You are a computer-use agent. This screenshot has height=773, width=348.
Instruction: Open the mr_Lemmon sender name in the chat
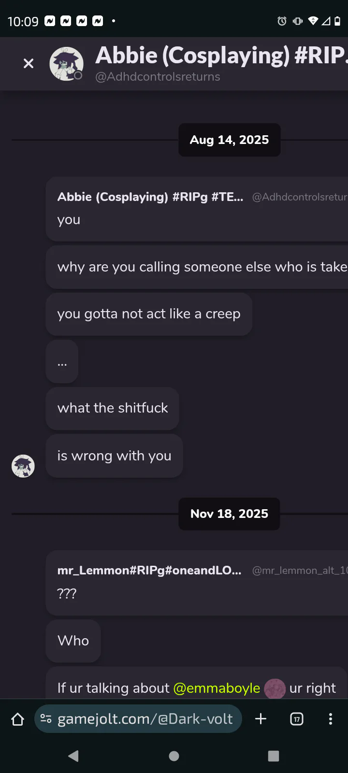tap(149, 571)
